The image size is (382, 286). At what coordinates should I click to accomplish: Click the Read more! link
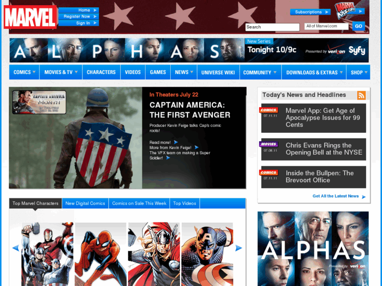pyautogui.click(x=160, y=142)
